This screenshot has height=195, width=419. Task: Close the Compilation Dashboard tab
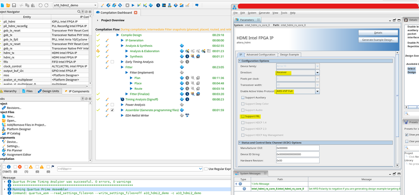click(136, 13)
